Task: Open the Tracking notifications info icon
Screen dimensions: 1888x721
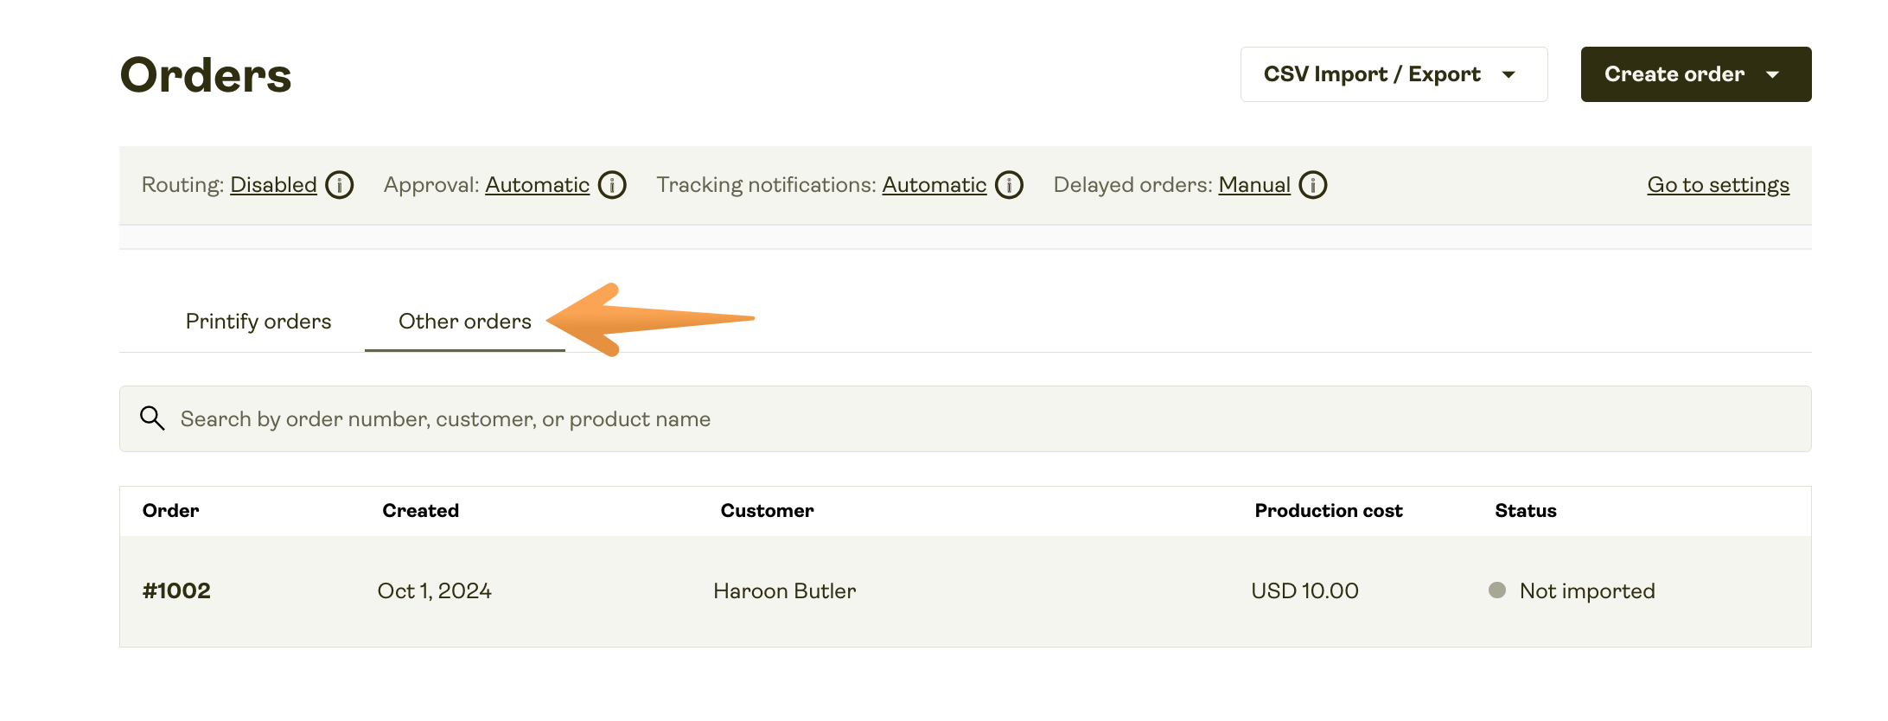Action: point(1009,185)
